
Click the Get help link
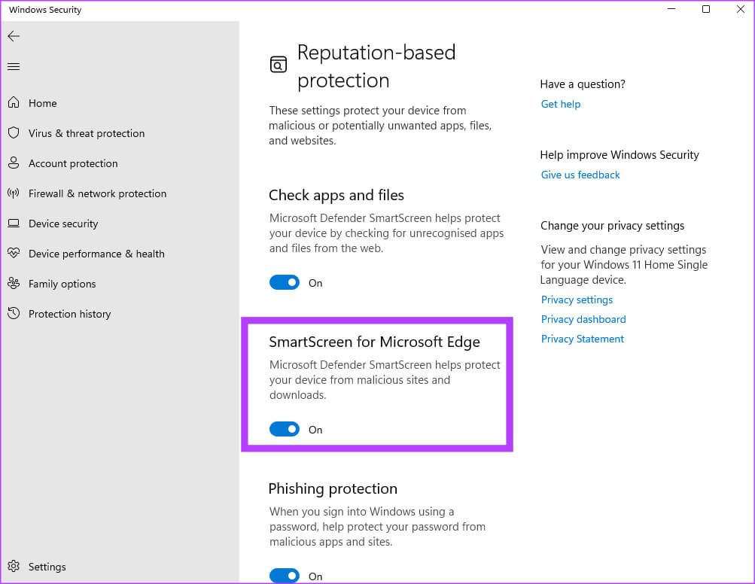click(561, 104)
